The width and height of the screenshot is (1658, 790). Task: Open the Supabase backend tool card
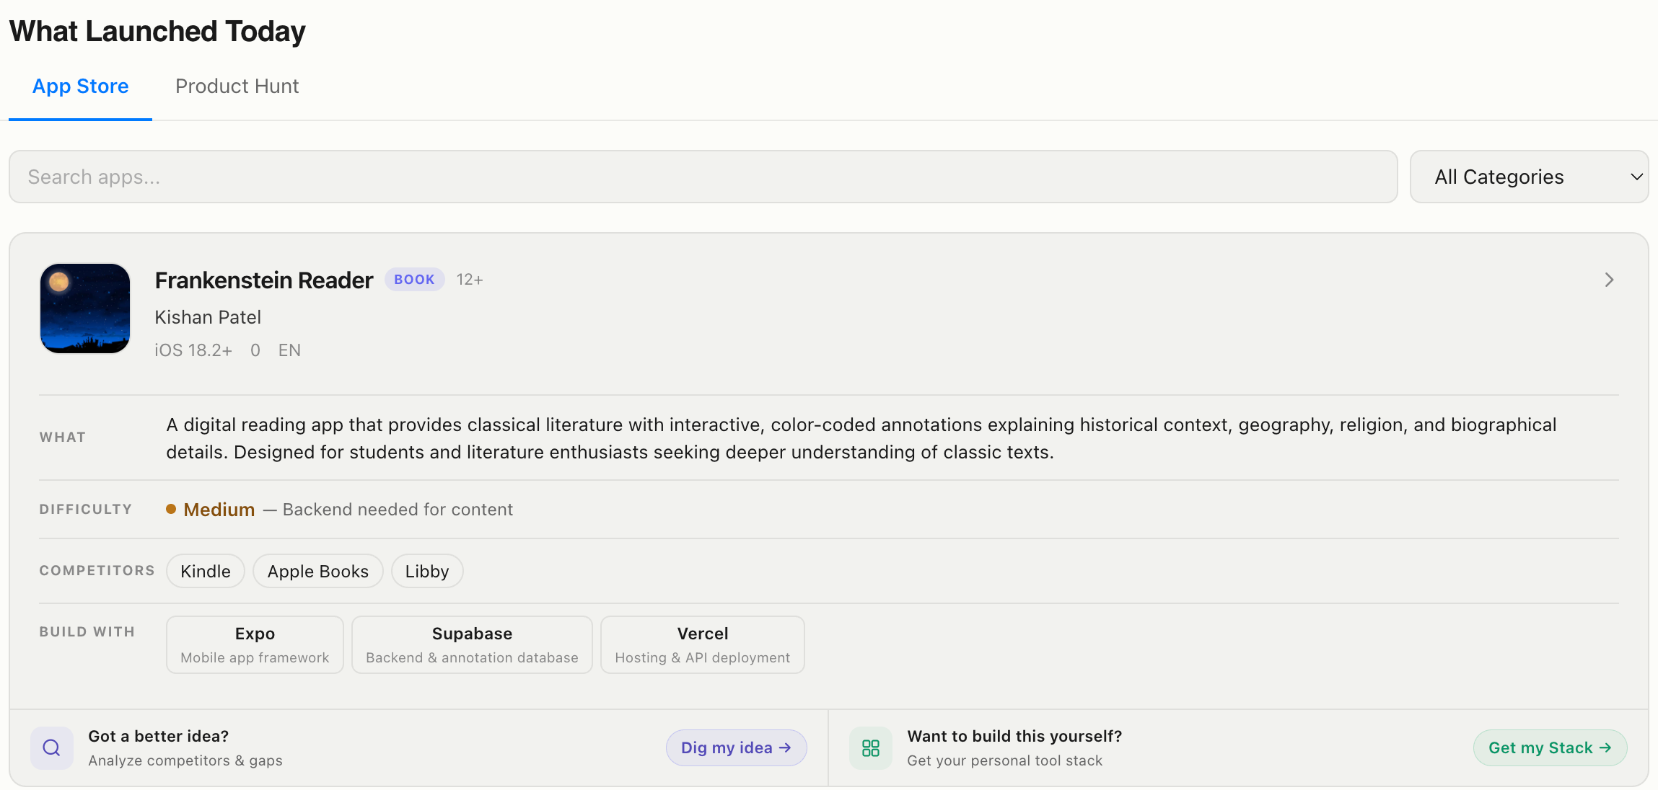472,644
